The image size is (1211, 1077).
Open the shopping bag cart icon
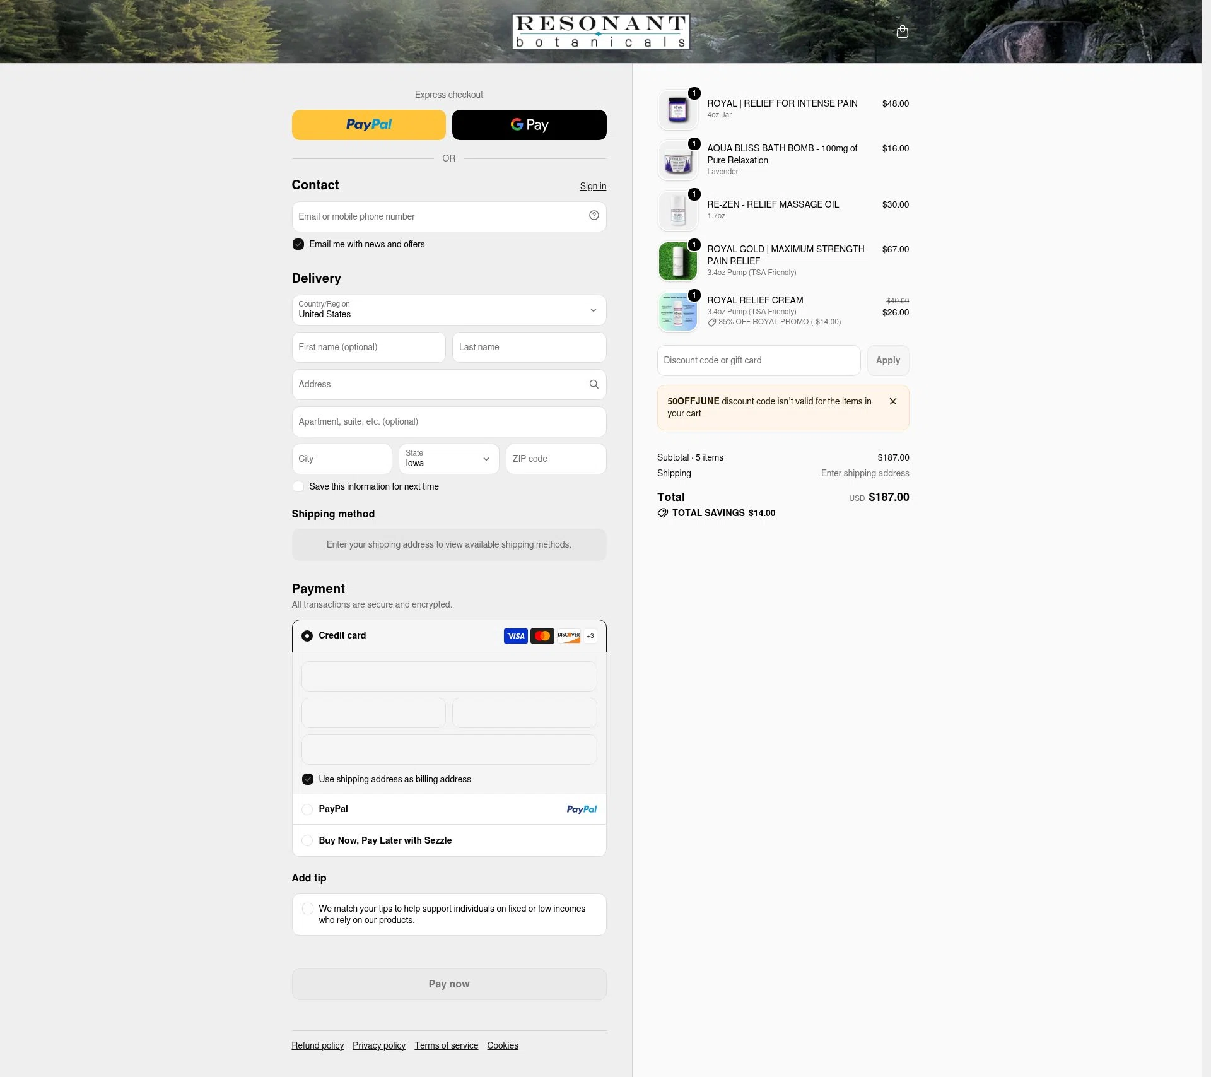click(x=903, y=32)
